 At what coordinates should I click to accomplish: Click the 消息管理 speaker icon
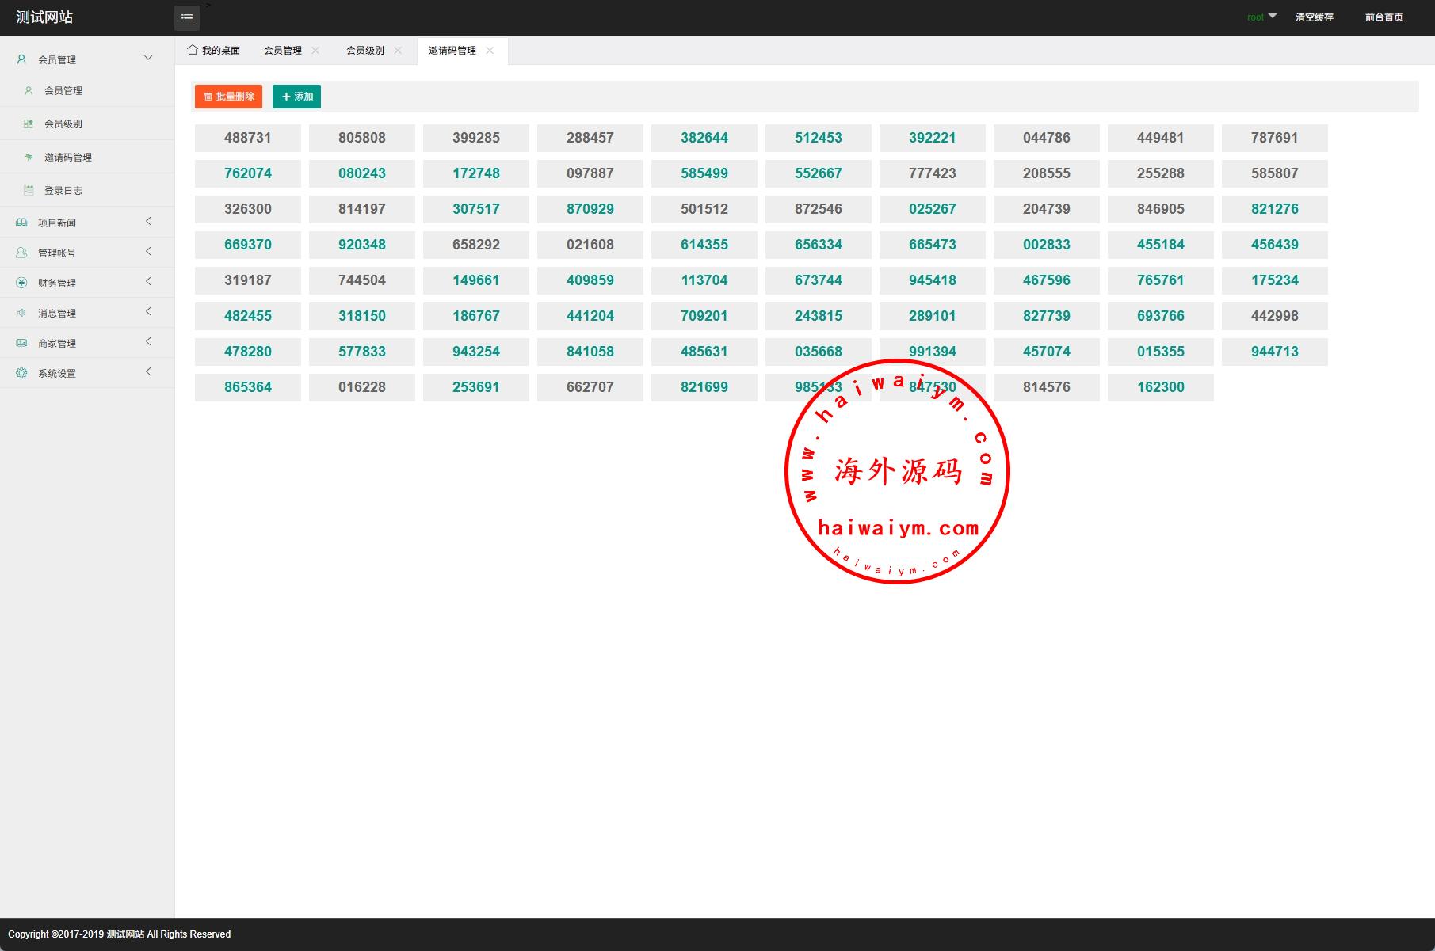(21, 313)
